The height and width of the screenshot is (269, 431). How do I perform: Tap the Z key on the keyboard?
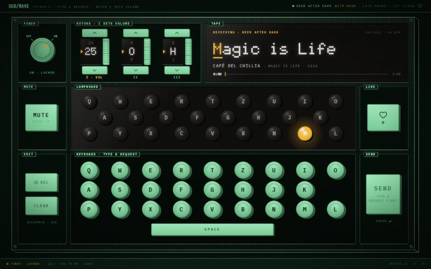pos(243,170)
